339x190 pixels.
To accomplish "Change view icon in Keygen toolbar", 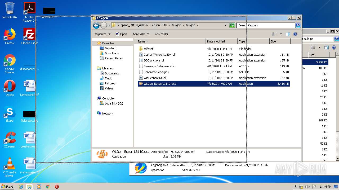I will pyautogui.click(x=274, y=34).
